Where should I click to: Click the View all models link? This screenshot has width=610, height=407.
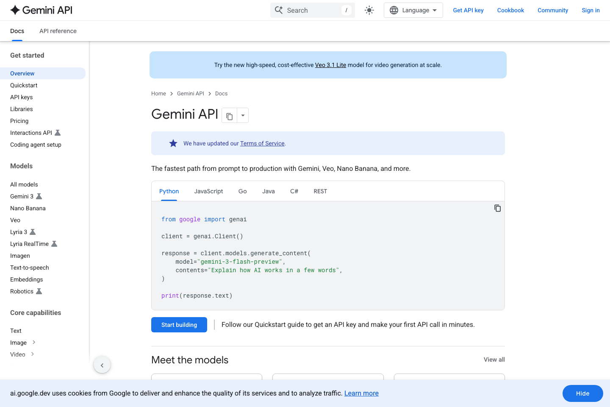coord(494,360)
